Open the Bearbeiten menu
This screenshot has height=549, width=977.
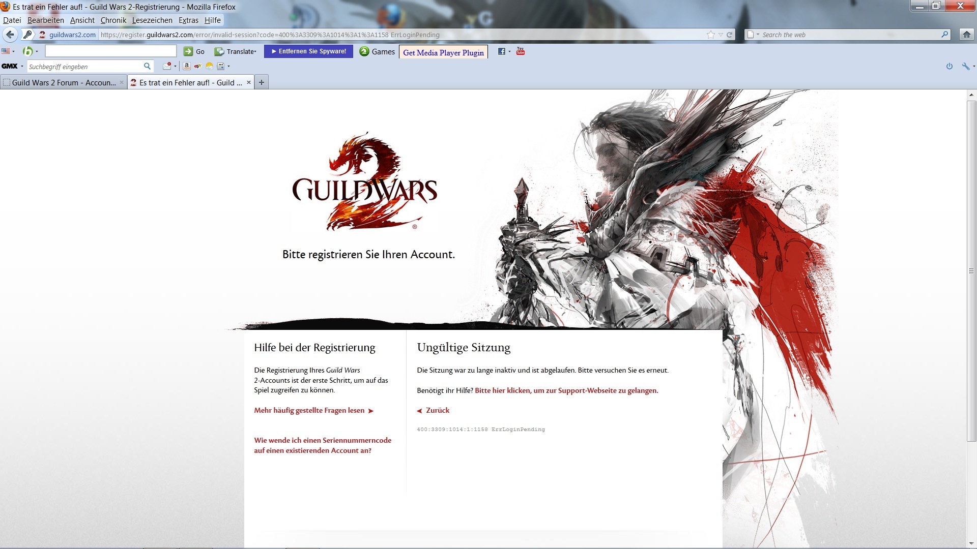tap(46, 20)
